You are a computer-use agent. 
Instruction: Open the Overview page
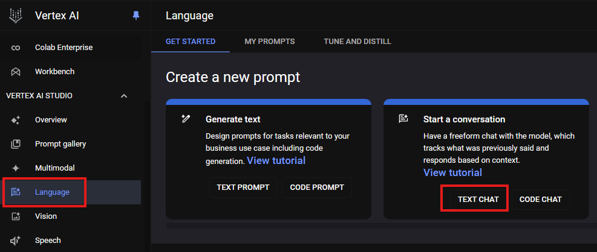pos(70,120)
